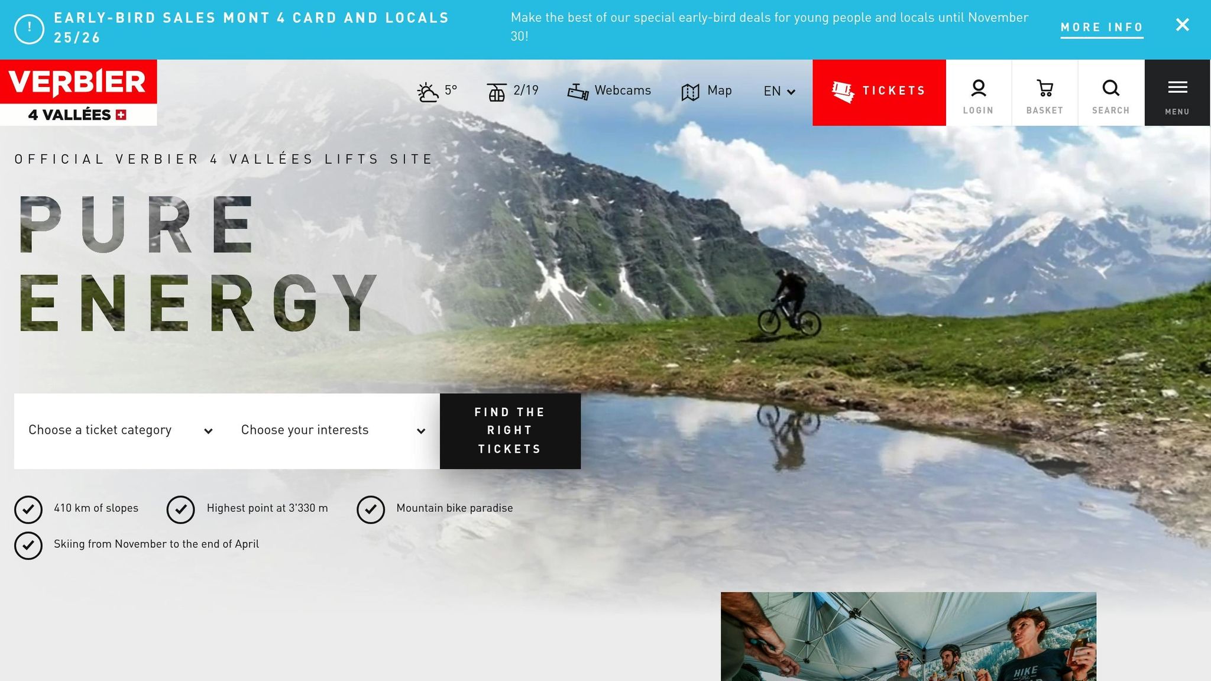Open the Choose your interests dropdown
The image size is (1211, 681).
tap(333, 430)
